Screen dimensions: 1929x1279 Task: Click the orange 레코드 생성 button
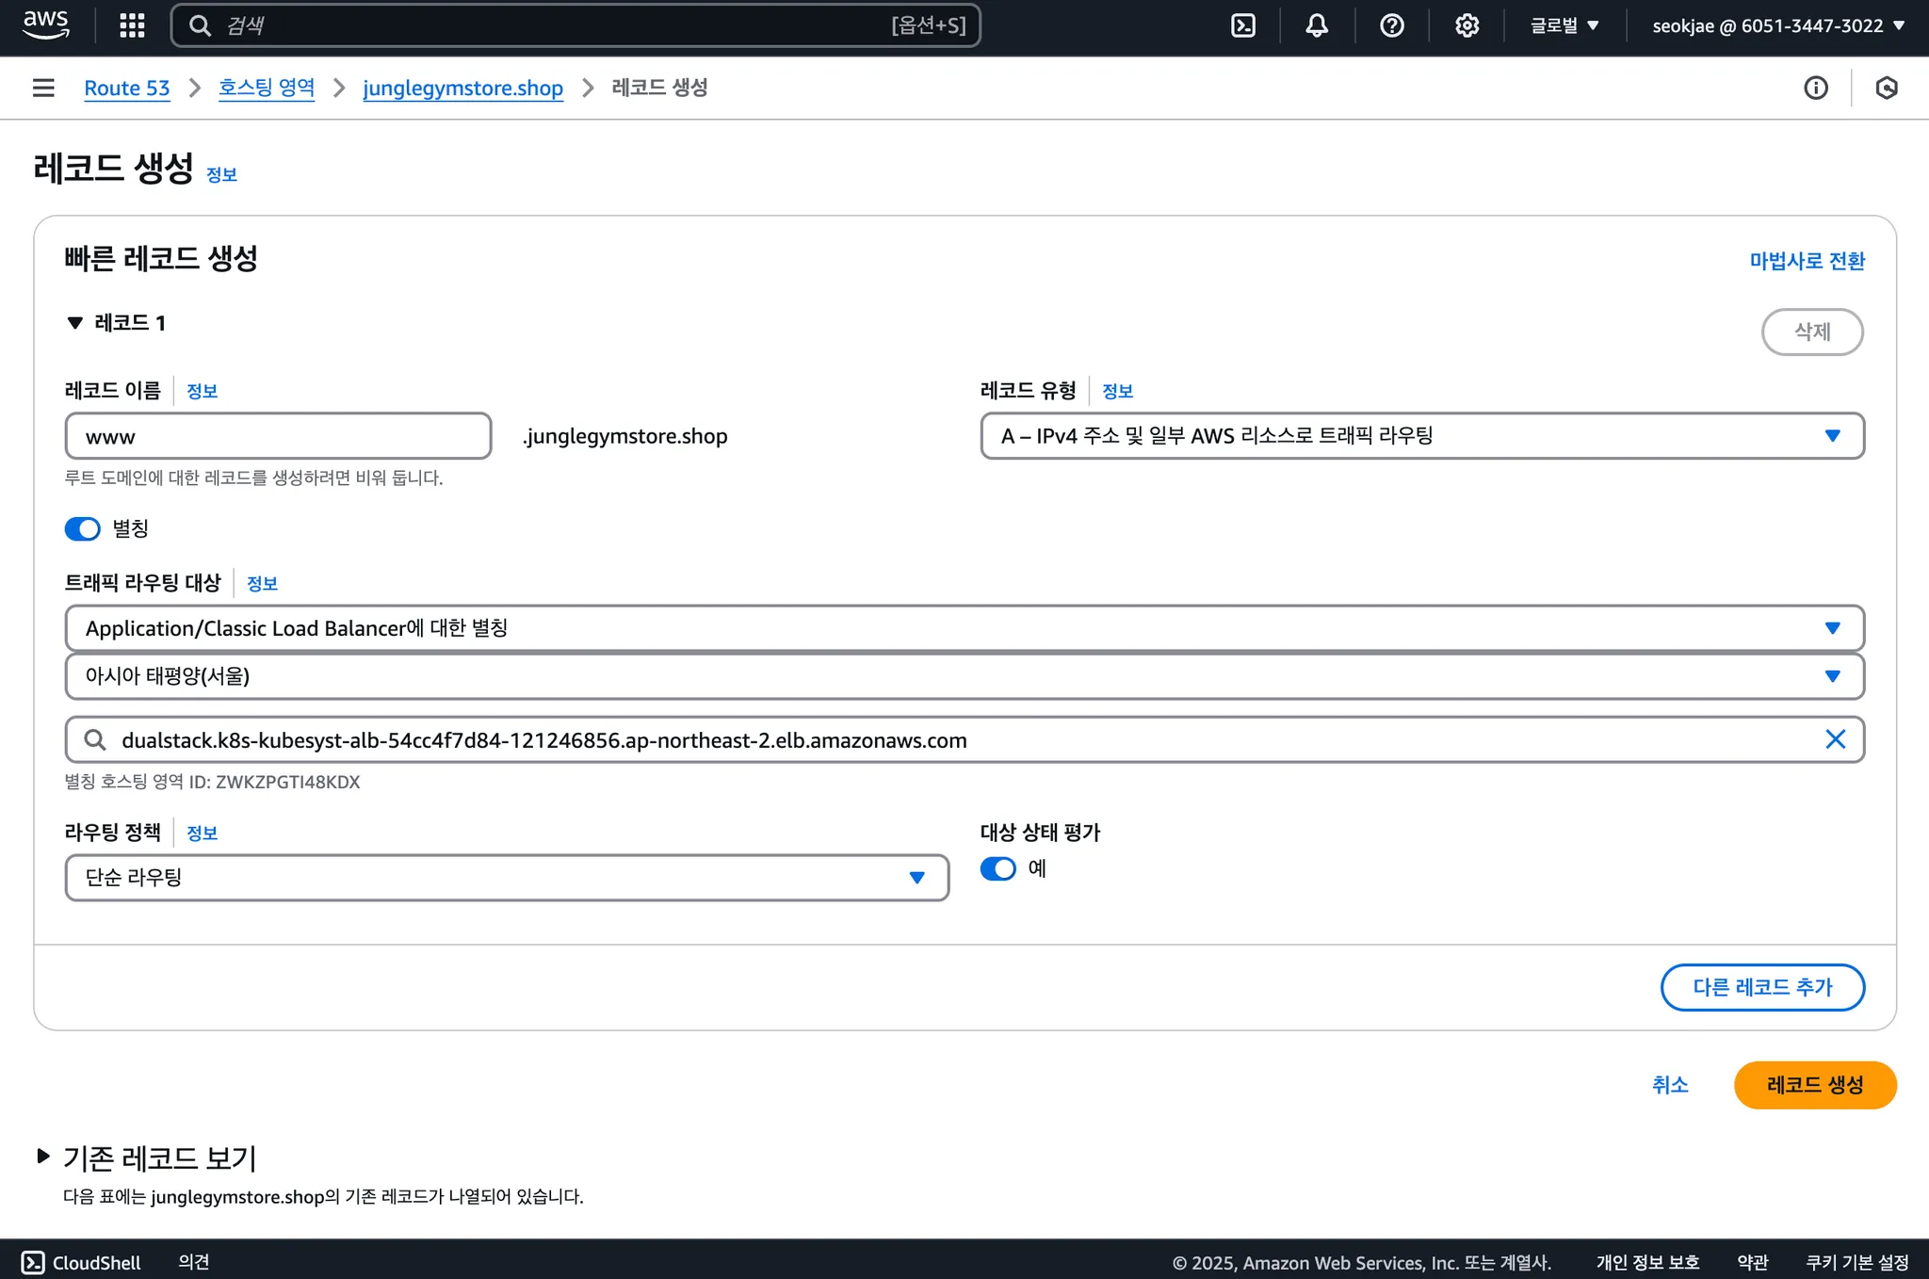1814,1085
